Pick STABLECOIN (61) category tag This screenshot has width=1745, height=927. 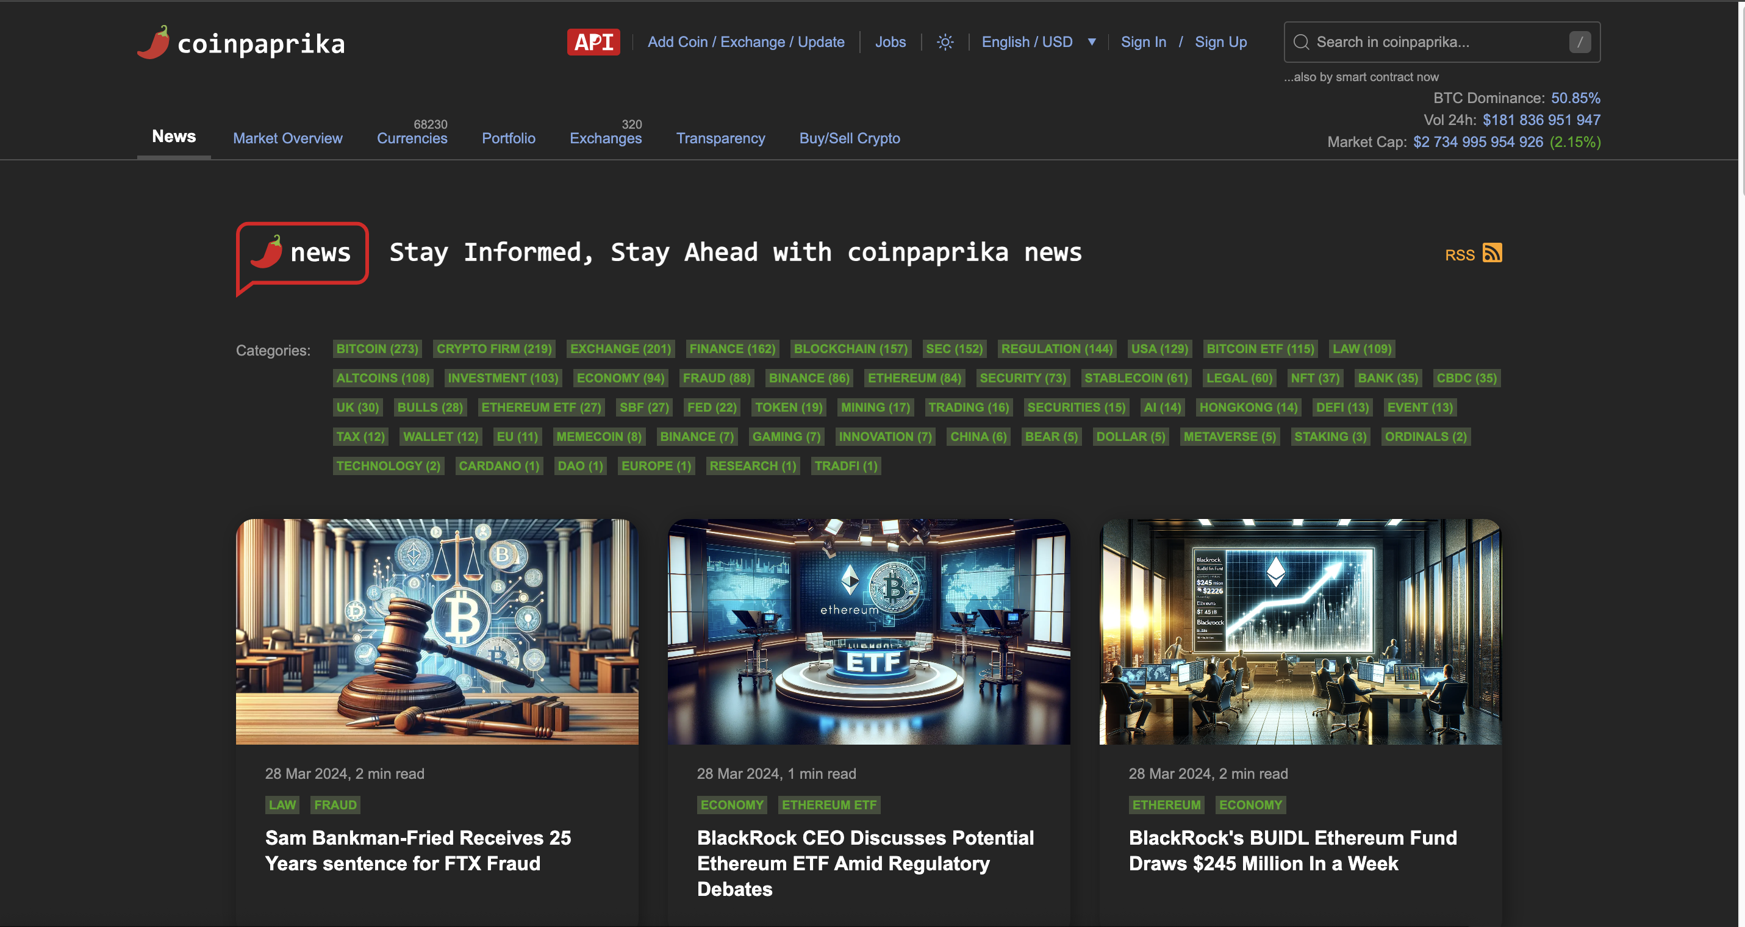pyautogui.click(x=1136, y=378)
